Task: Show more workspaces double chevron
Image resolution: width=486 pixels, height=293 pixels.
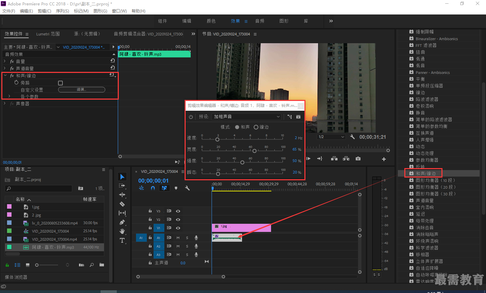Action: [x=331, y=21]
